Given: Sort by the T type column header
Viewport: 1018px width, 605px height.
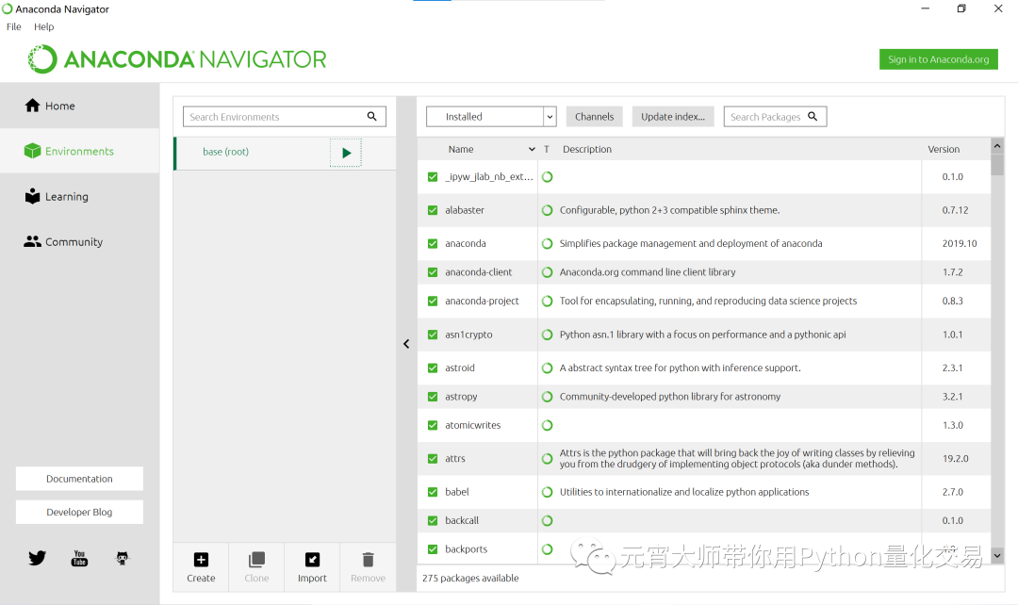Looking at the screenshot, I should coord(547,149).
